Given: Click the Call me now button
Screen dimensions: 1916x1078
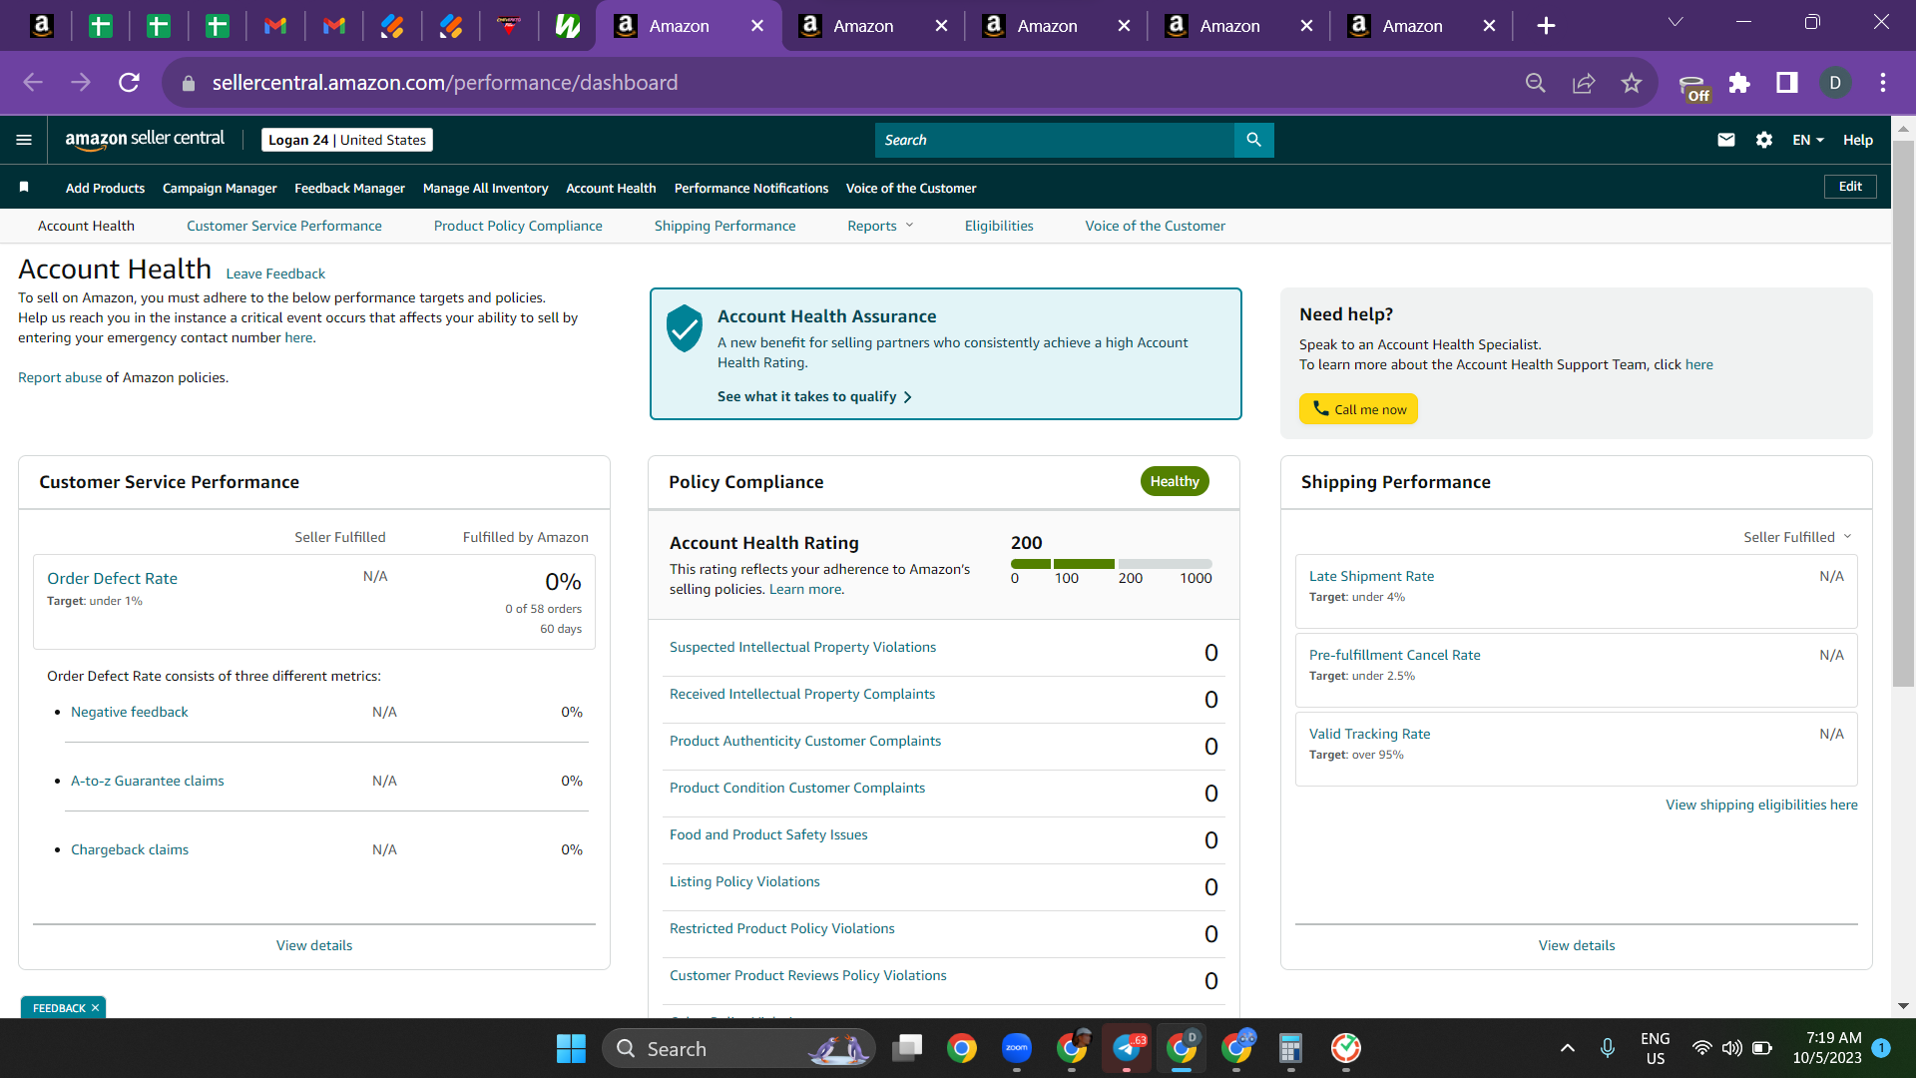Looking at the screenshot, I should coord(1358,409).
